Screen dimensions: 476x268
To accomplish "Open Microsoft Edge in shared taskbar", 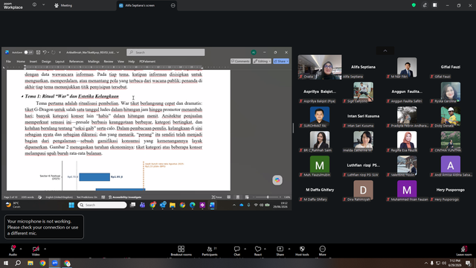I will [193, 205].
